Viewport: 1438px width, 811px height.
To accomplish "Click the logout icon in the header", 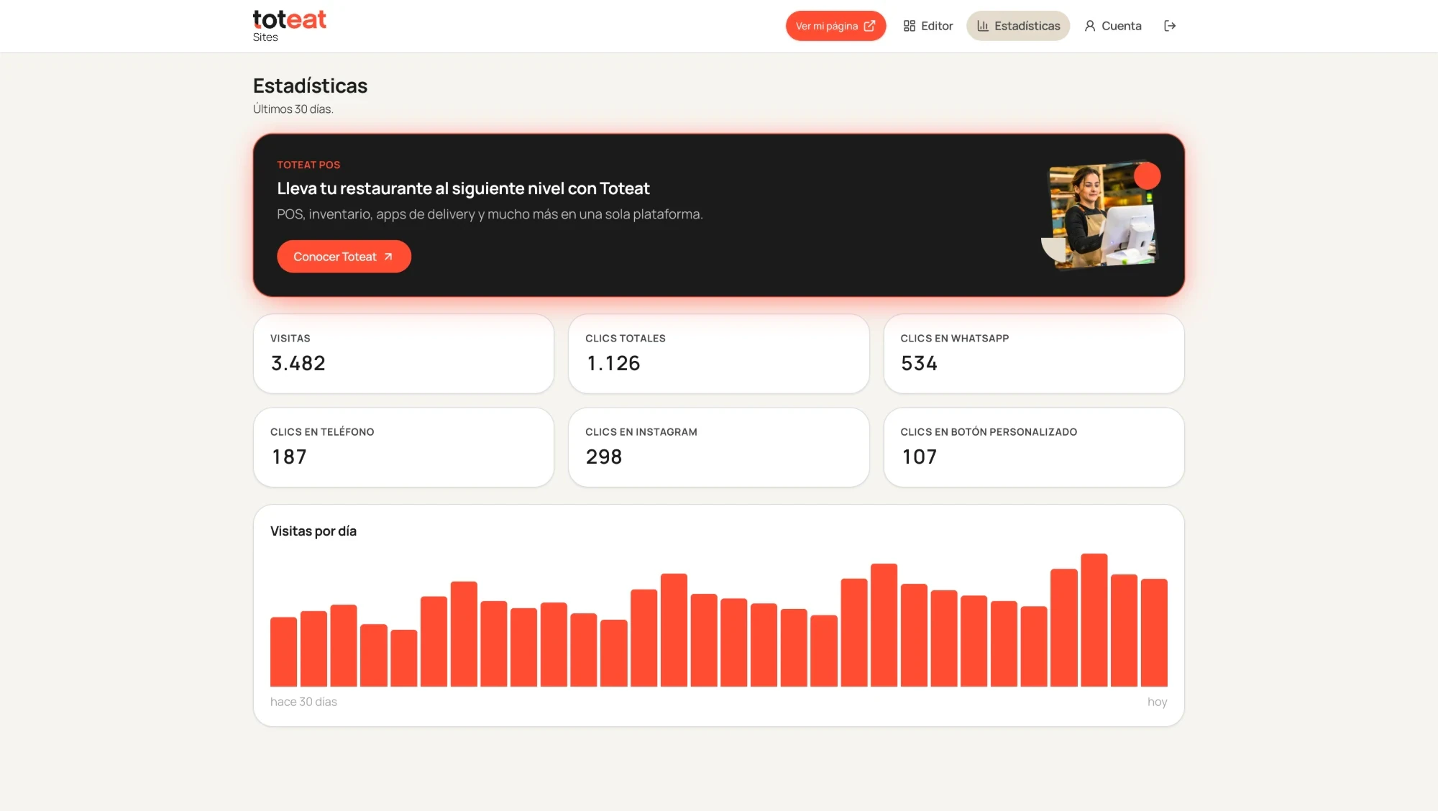I will coord(1170,26).
